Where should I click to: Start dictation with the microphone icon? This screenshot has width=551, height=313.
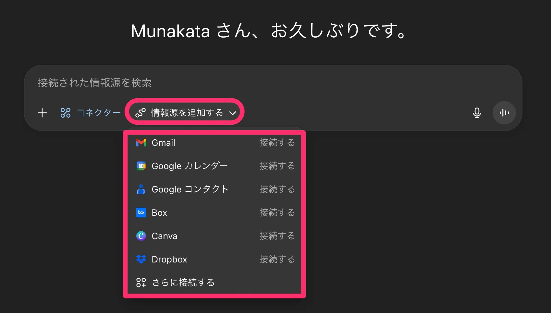[x=477, y=113]
